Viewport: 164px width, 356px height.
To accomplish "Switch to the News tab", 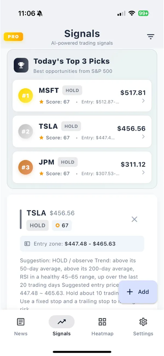I will [21, 327].
